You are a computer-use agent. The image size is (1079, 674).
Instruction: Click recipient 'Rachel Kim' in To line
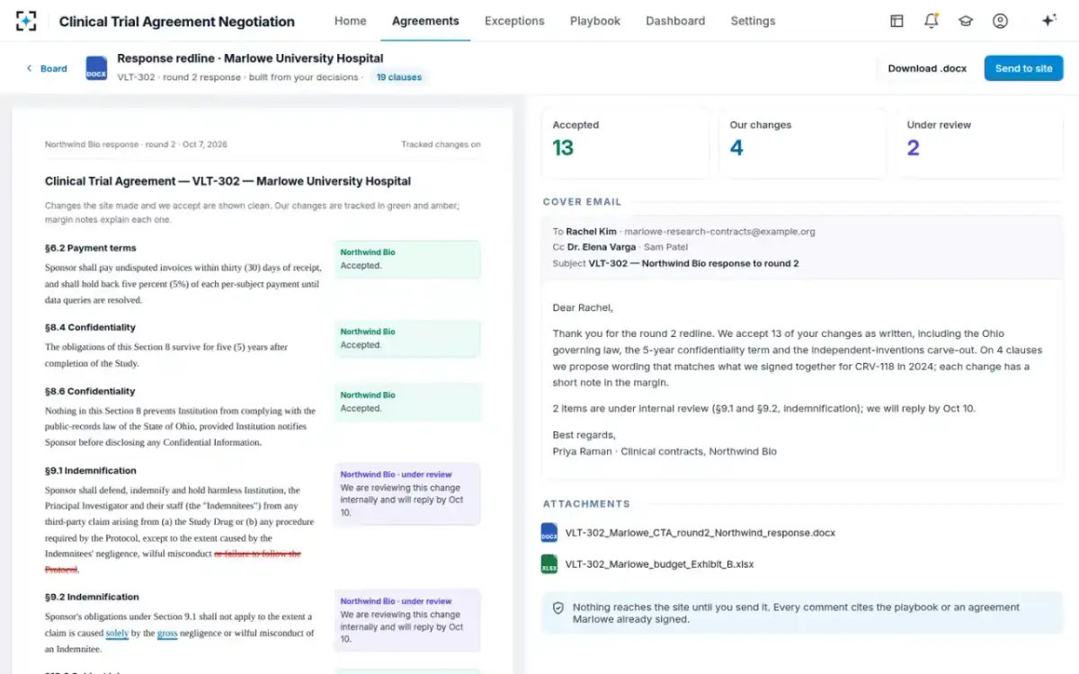pyautogui.click(x=591, y=231)
